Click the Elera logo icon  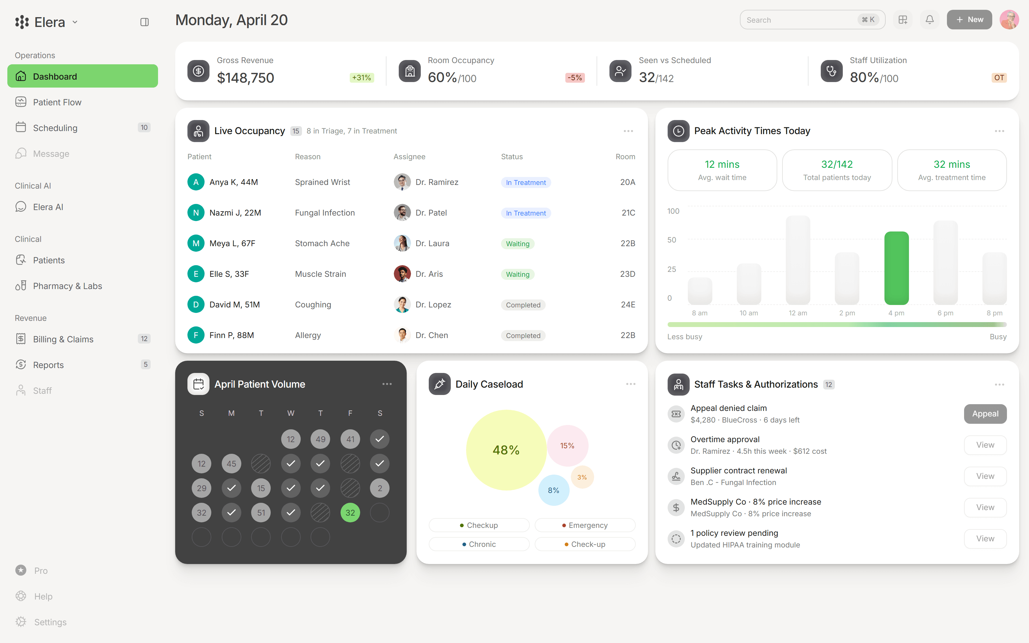click(22, 22)
